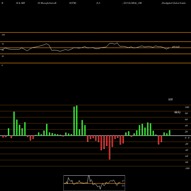Click the value 11 in the mini chart

point(123,186)
